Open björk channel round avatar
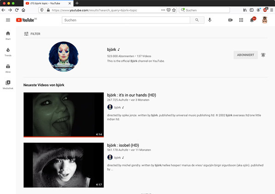This screenshot has width=275, height=194. pos(63,56)
